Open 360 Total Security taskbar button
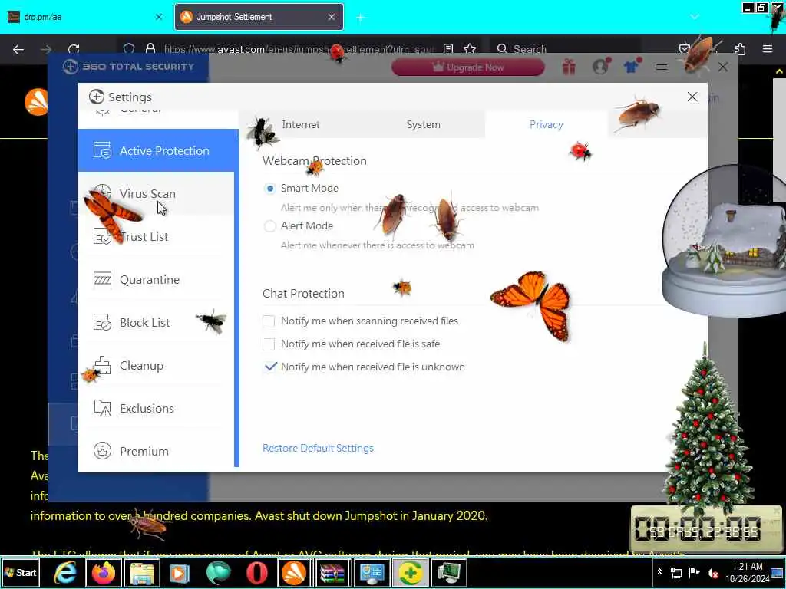This screenshot has width=786, height=589. pyautogui.click(x=410, y=572)
